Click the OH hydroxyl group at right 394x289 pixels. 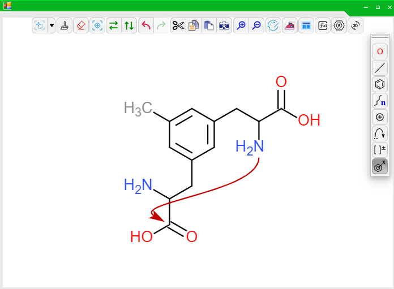tap(309, 120)
